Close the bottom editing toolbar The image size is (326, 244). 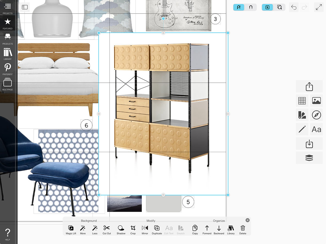pyautogui.click(x=247, y=220)
